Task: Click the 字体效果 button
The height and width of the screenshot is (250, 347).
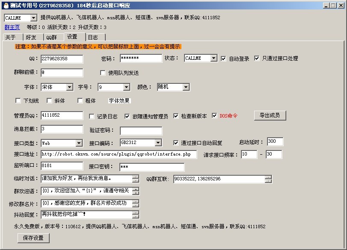Action: coord(120,101)
